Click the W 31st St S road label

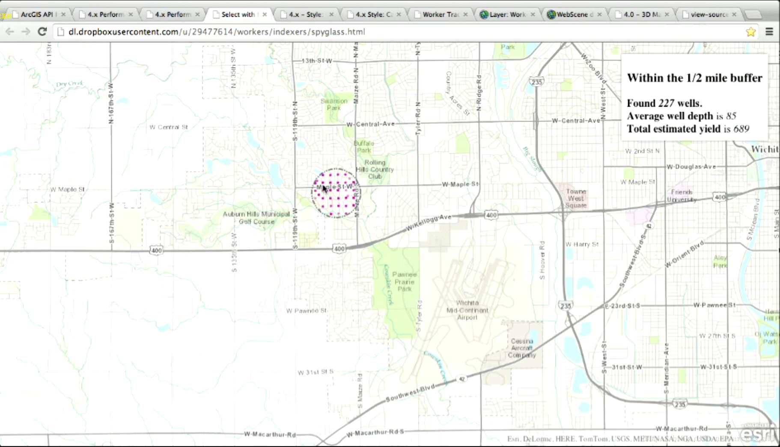316,372
